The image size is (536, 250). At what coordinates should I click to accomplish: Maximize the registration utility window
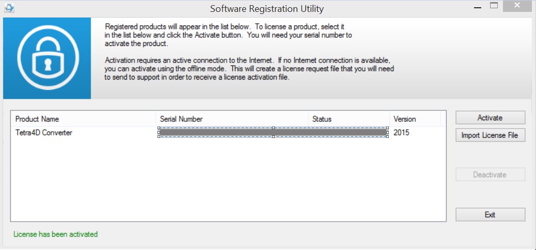[494, 6]
